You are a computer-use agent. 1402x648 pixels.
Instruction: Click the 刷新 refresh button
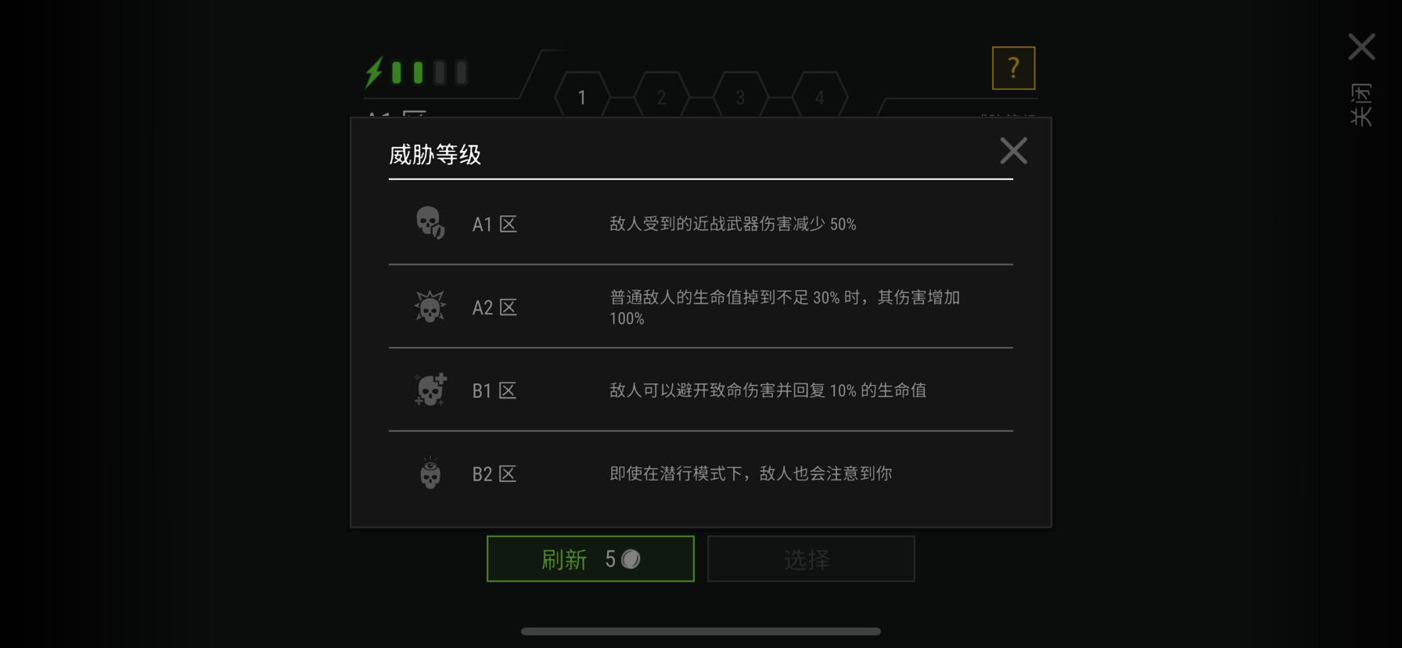pos(591,559)
